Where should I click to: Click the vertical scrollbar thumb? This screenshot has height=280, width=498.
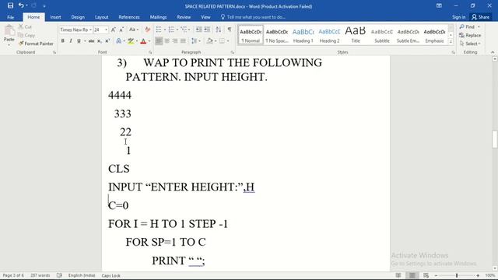pos(495,139)
